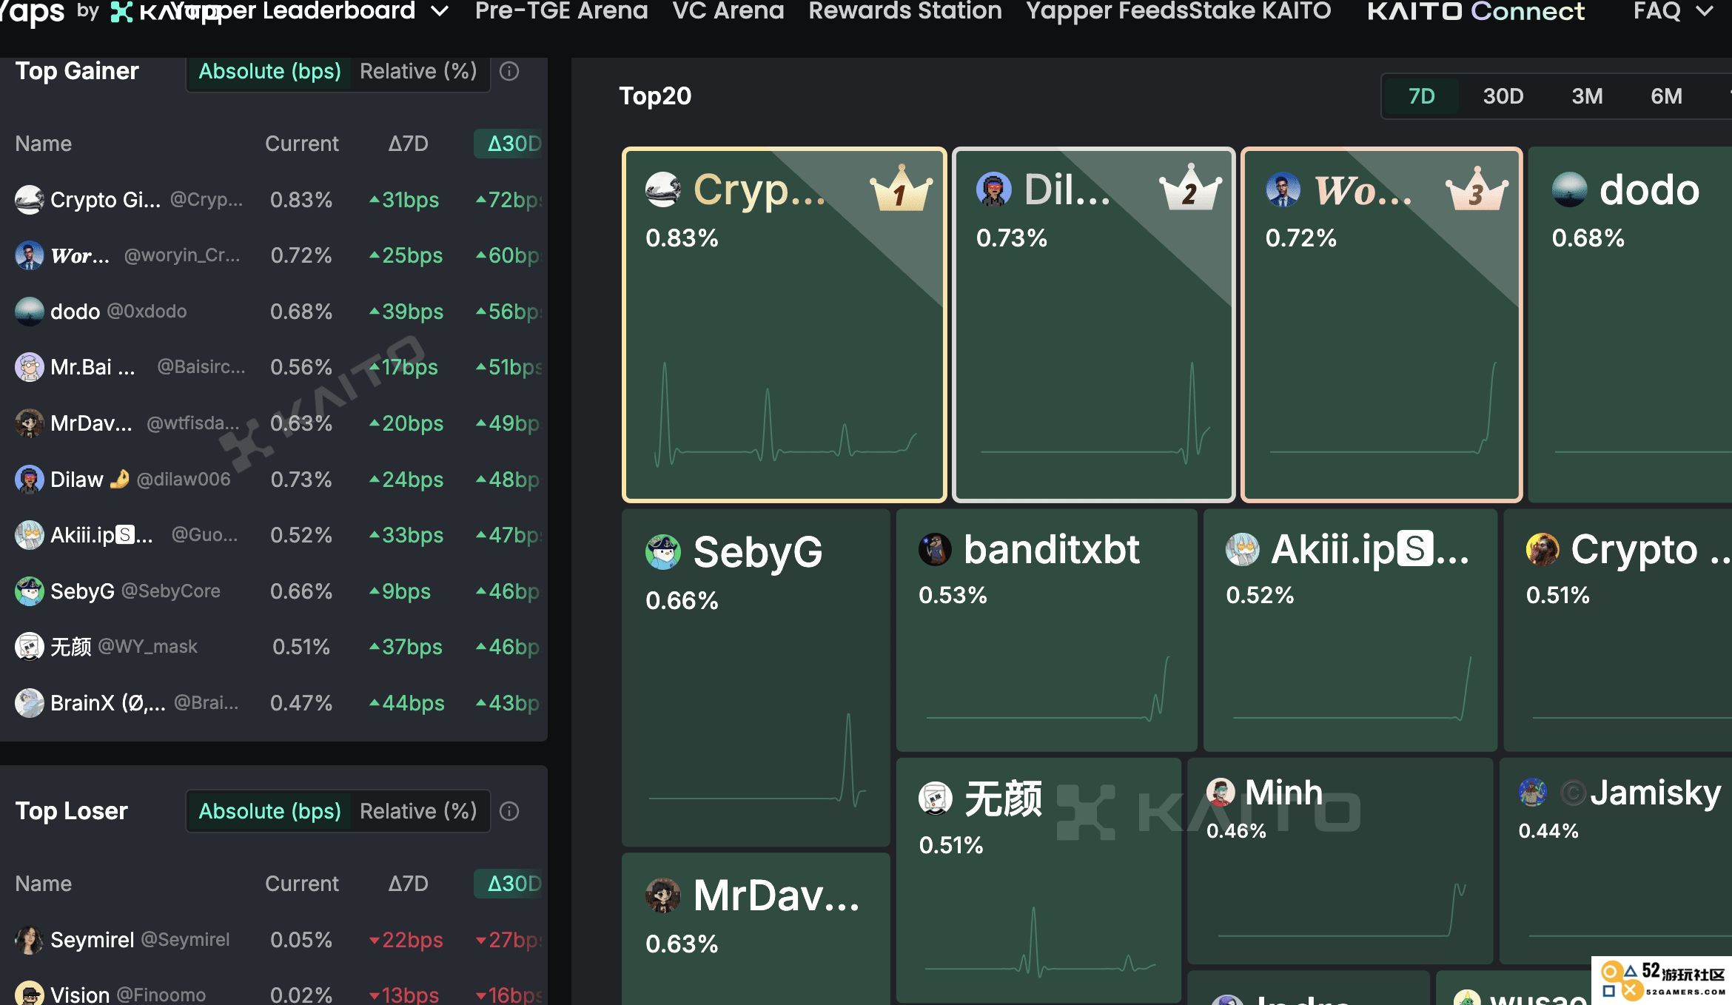The image size is (1732, 1005).
Task: Select the 30D timeframe
Action: click(x=1503, y=96)
